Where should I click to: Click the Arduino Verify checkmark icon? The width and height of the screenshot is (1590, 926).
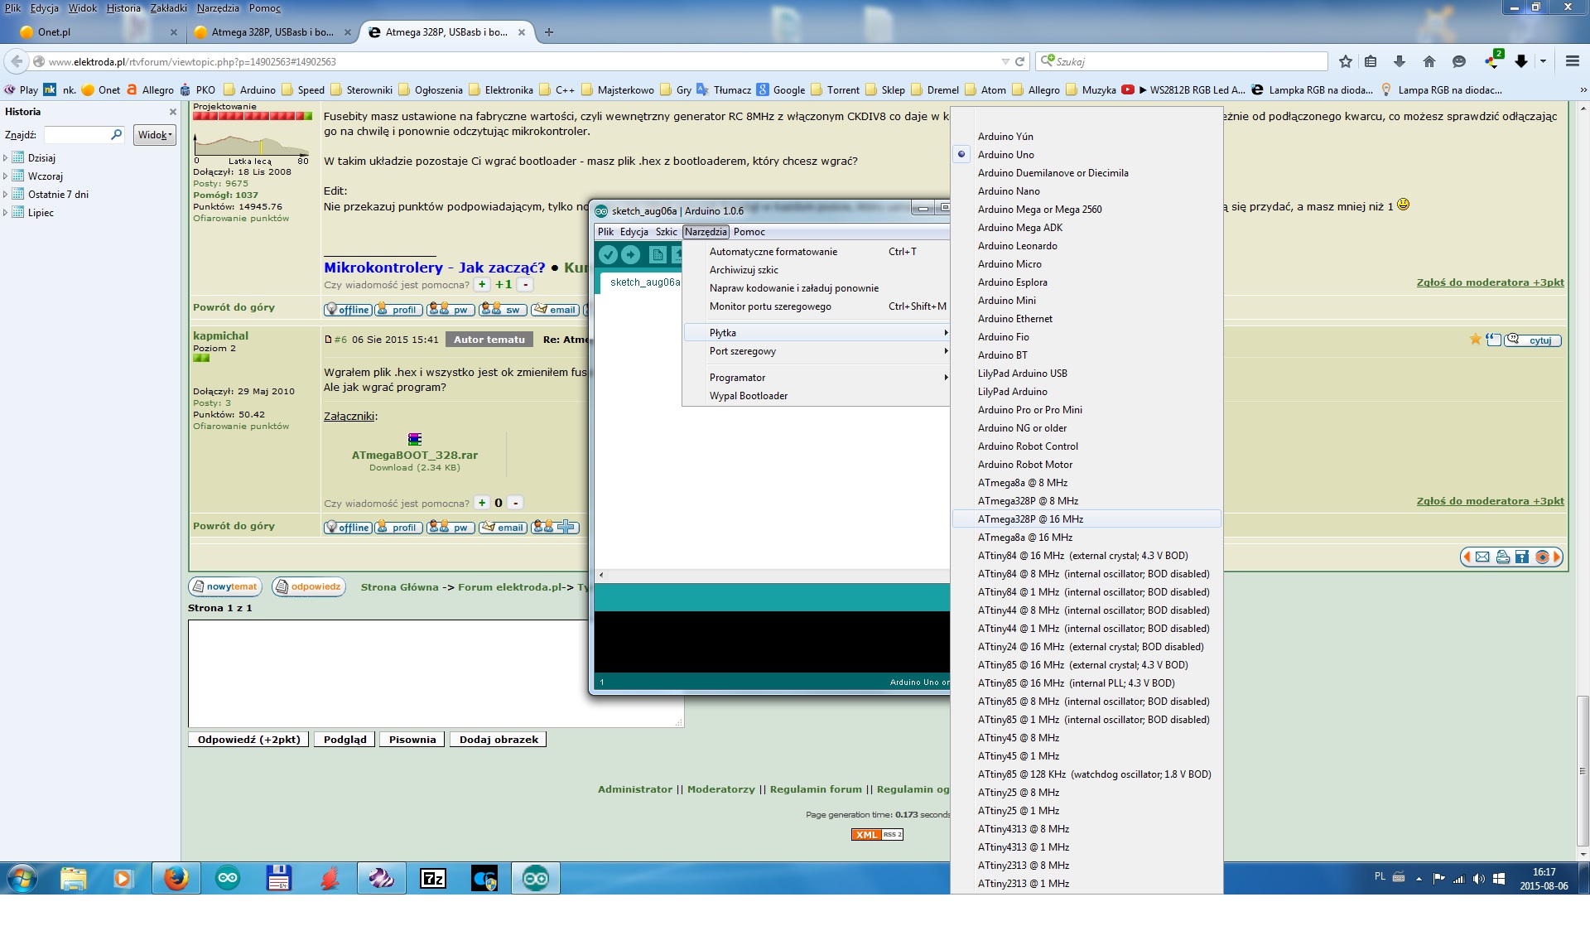point(608,255)
